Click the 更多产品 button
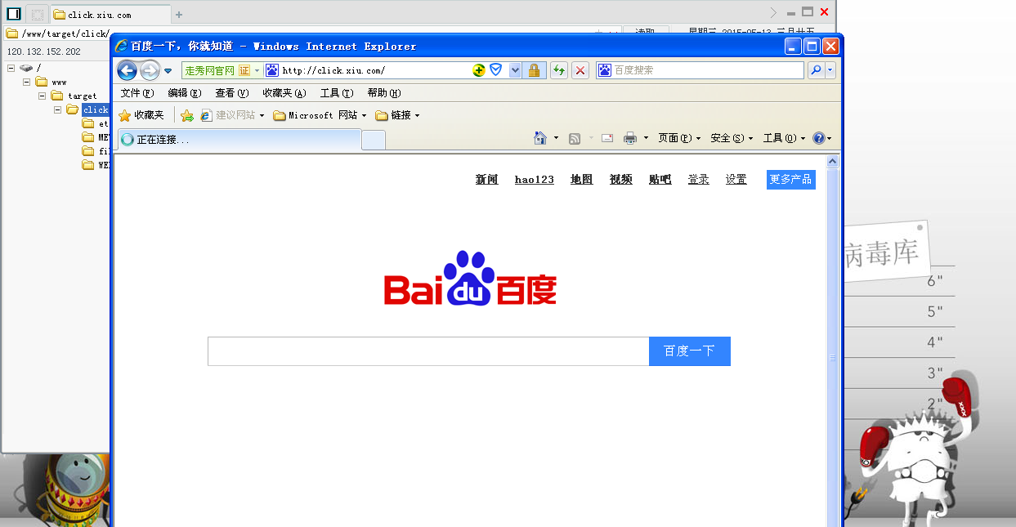Viewport: 1016px width, 527px height. 791,180
